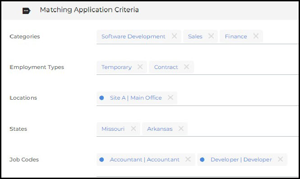The width and height of the screenshot is (300, 179).
Task: Click the blue dot on Site A chip
Action: pos(102,98)
